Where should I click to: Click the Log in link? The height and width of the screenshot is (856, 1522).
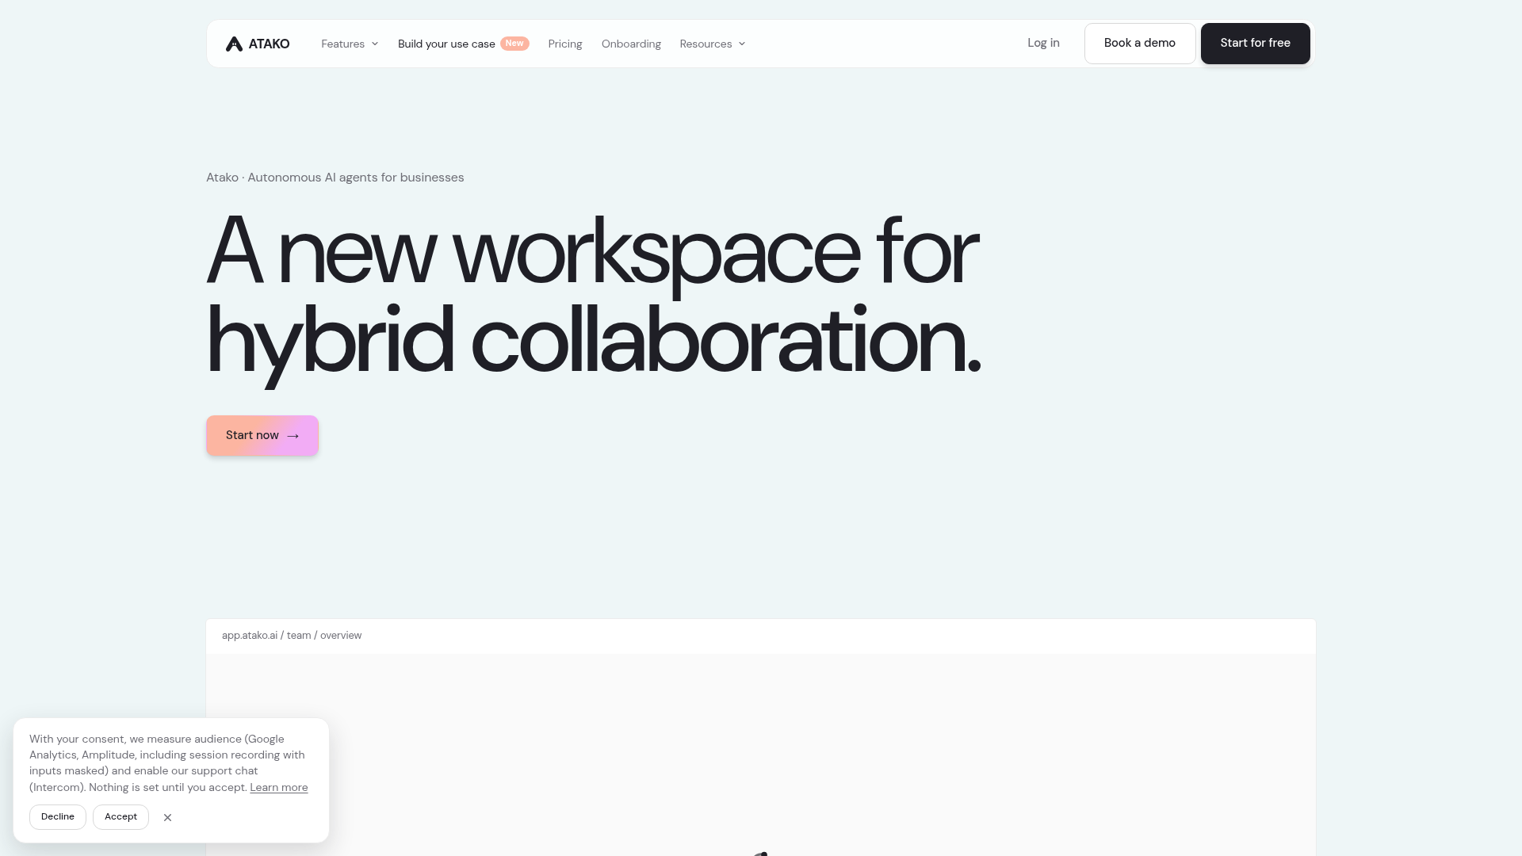[x=1043, y=43]
